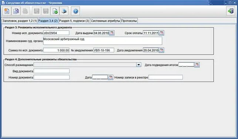Click the Дата field in Раздел 4

[100, 77]
